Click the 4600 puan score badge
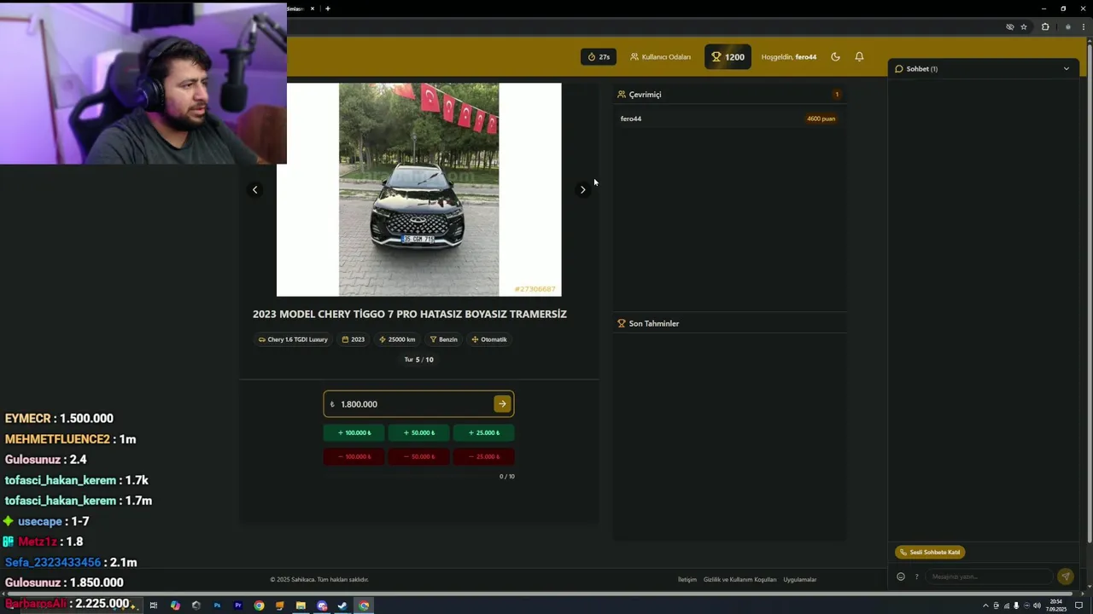 point(821,119)
